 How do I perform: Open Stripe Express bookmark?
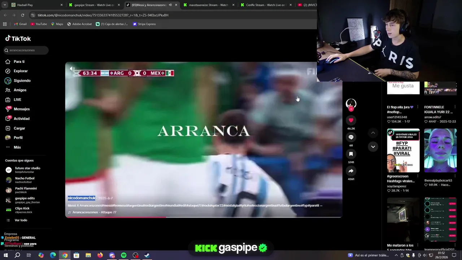(x=144, y=24)
